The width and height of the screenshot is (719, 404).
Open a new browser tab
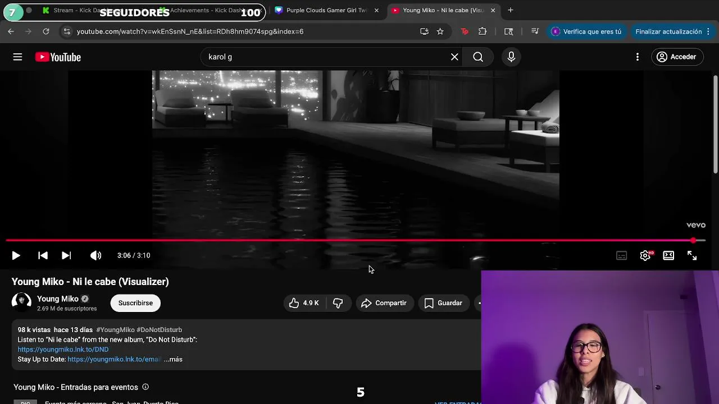pyautogui.click(x=510, y=10)
